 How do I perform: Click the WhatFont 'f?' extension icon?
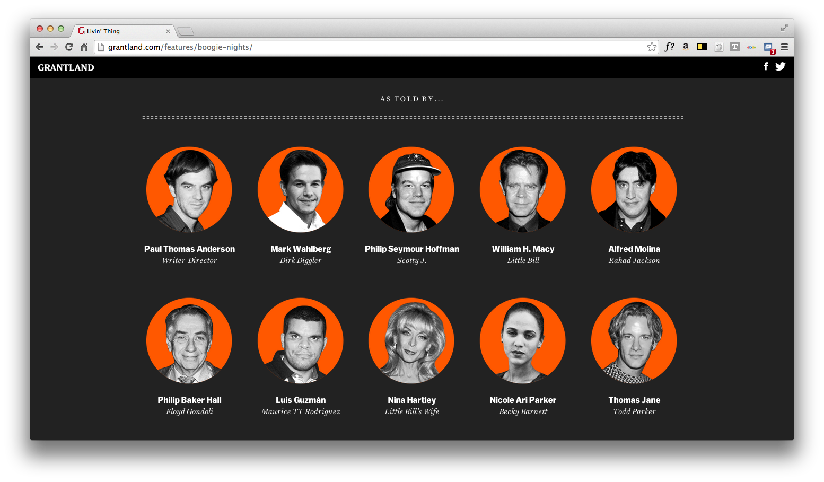coord(670,47)
